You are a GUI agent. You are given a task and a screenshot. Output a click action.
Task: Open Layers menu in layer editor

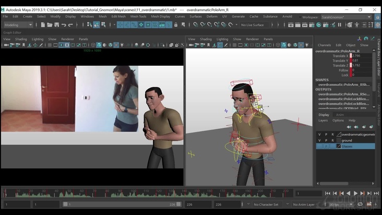[x=323, y=121]
